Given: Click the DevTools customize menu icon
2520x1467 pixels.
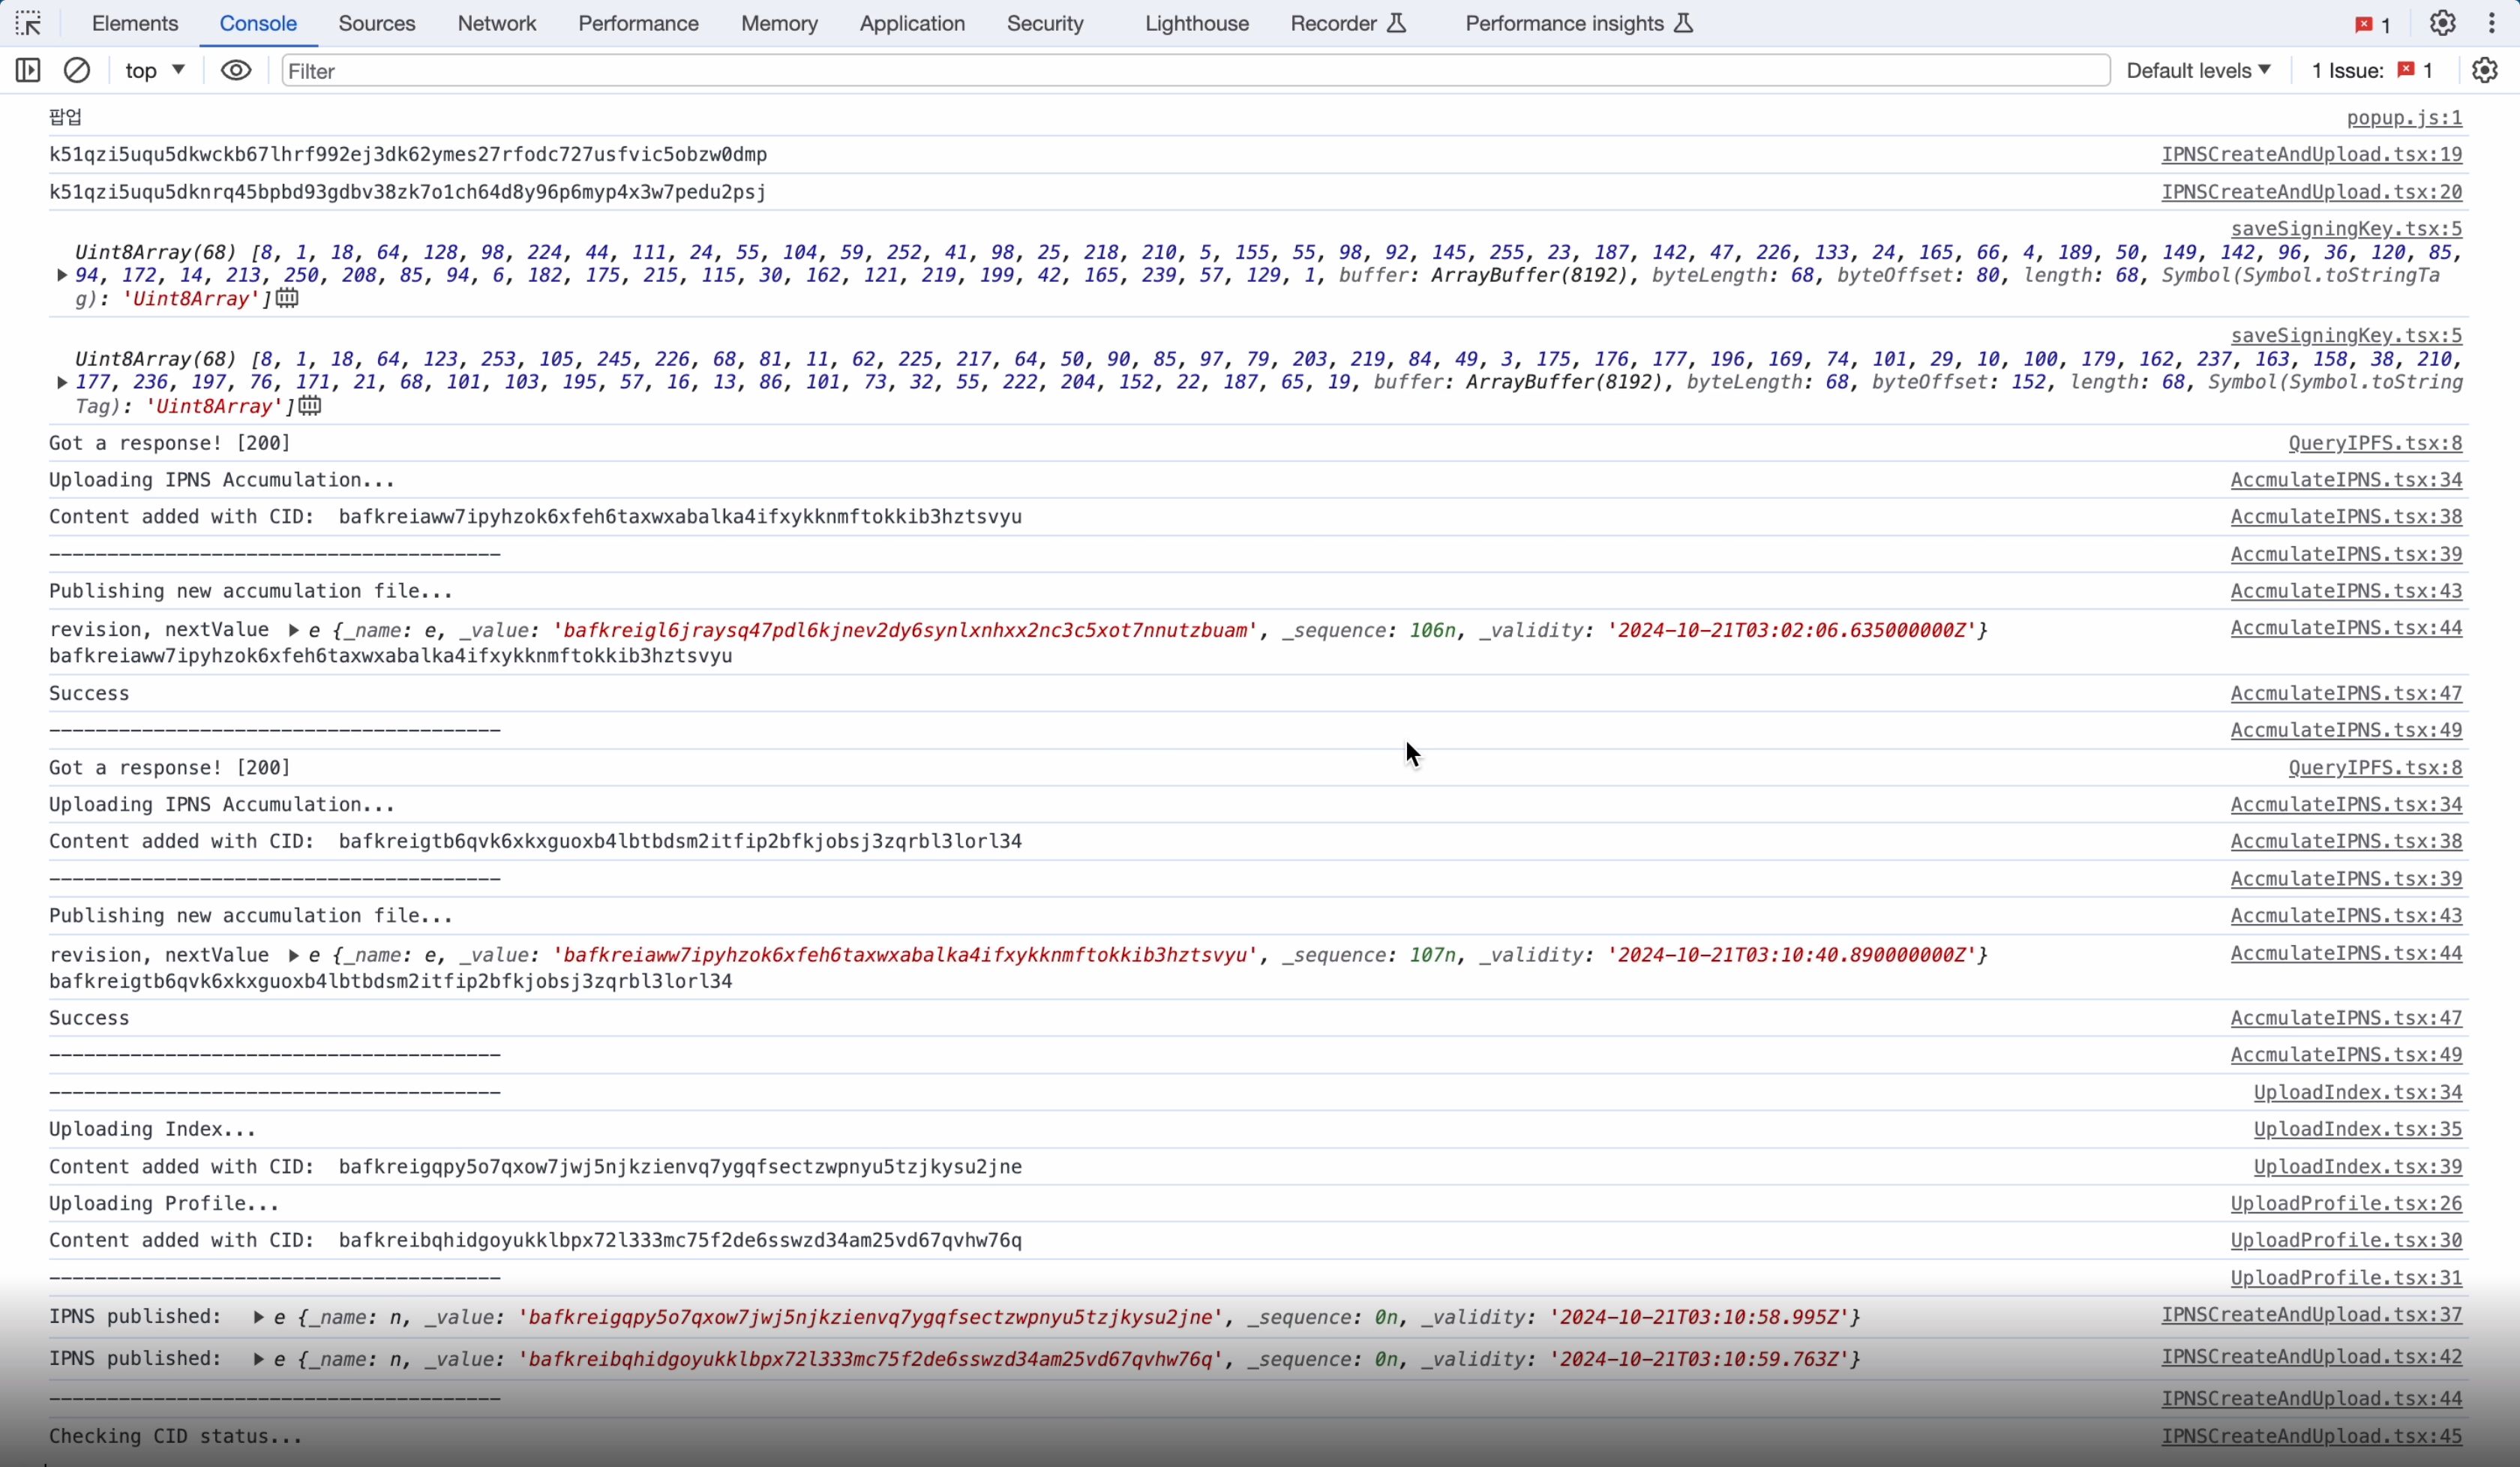Looking at the screenshot, I should click(2497, 22).
